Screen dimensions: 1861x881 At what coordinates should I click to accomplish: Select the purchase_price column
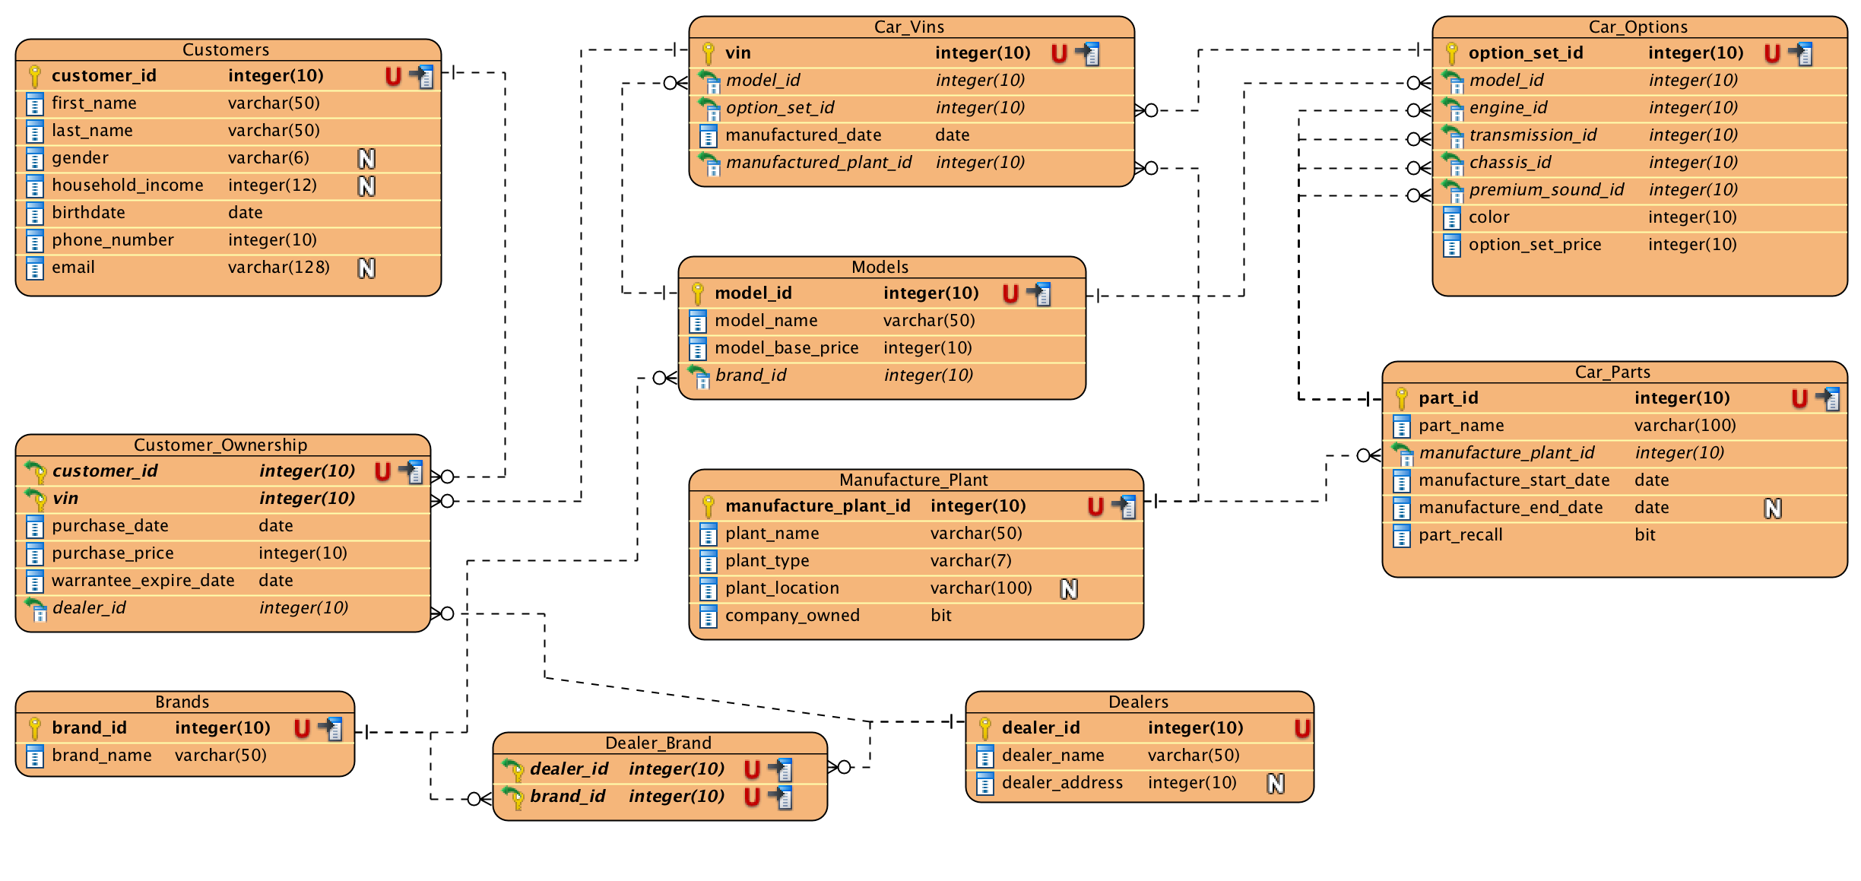223,553
